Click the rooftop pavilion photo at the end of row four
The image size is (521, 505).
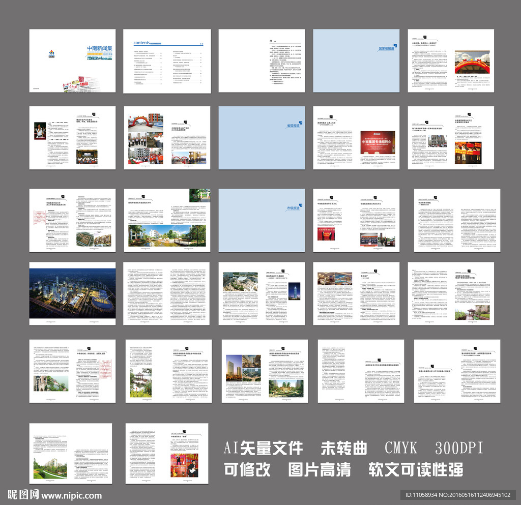click(x=472, y=312)
